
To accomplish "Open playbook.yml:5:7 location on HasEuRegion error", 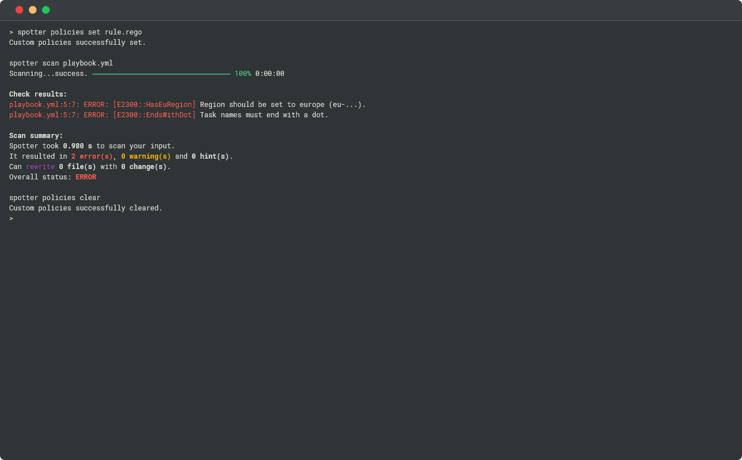I will (44, 105).
